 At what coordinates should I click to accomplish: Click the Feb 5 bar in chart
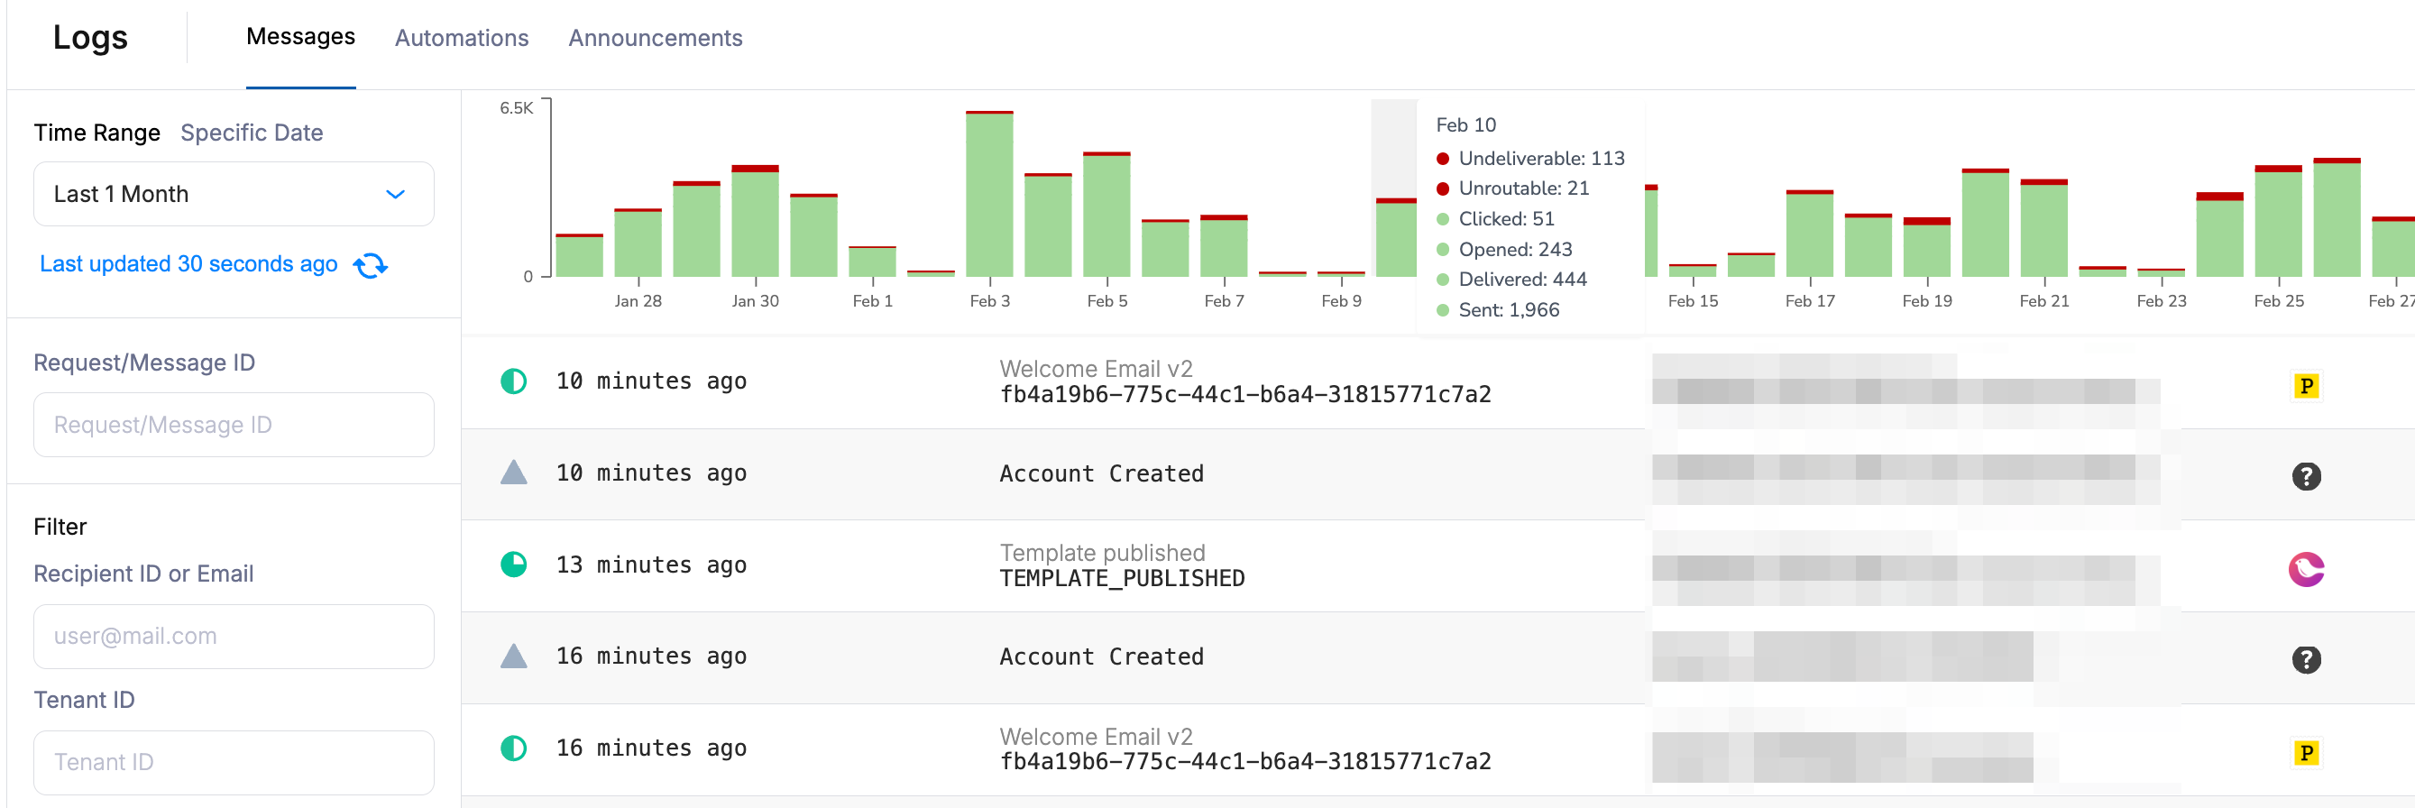pyautogui.click(x=1106, y=215)
